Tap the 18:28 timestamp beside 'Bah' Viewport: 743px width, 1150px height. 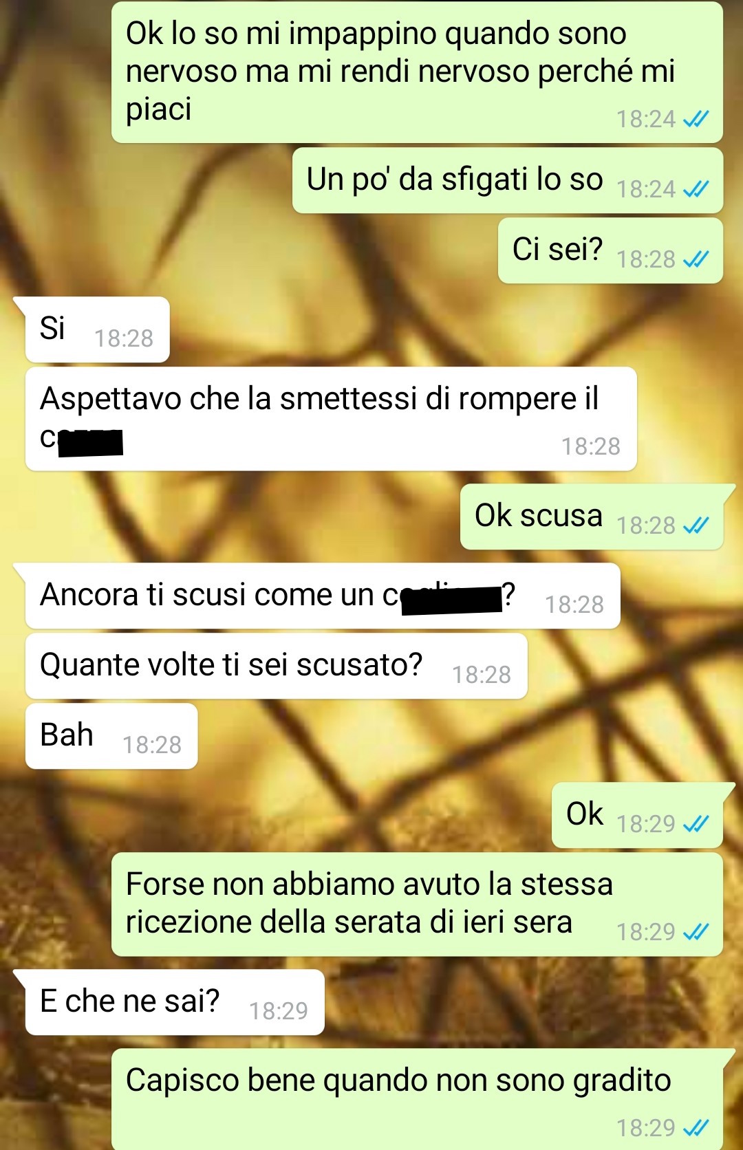pos(152,745)
